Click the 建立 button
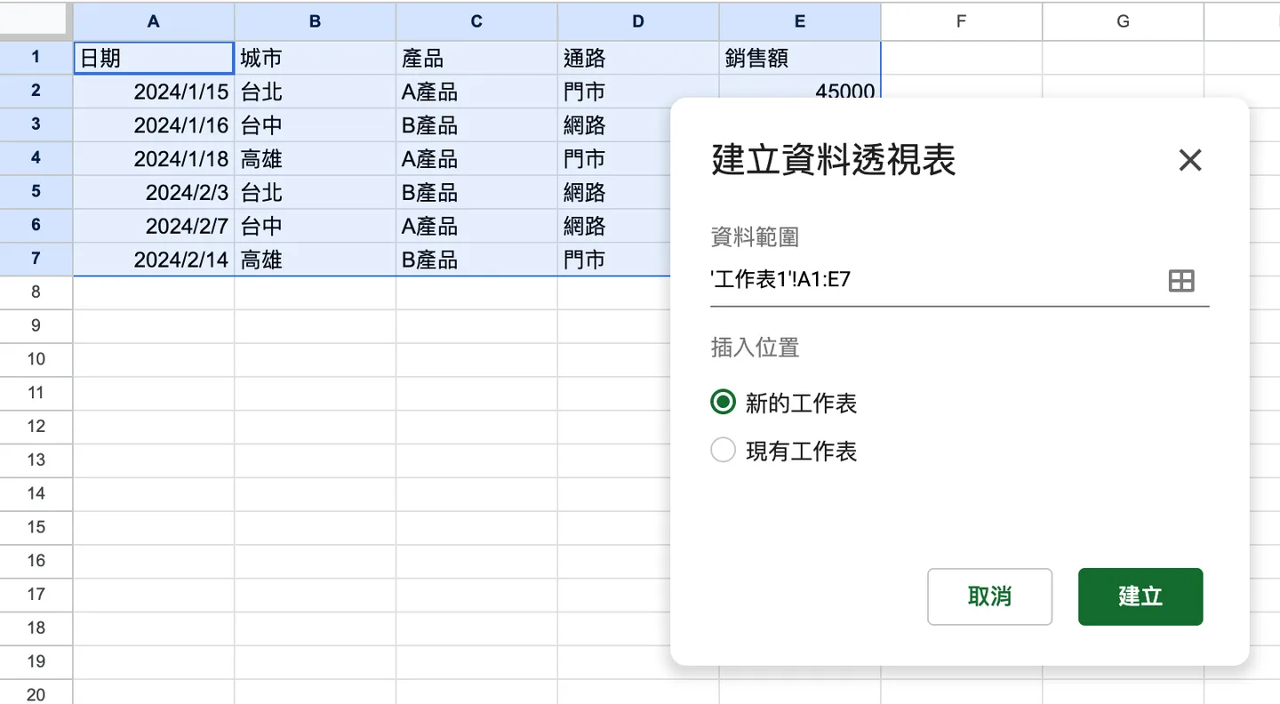 [x=1140, y=596]
